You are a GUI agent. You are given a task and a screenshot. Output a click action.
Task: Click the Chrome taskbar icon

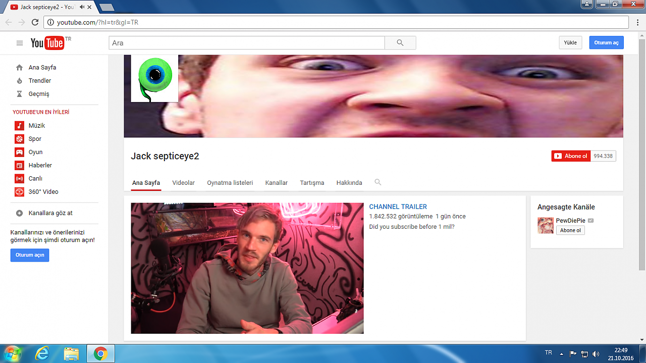[x=100, y=354]
